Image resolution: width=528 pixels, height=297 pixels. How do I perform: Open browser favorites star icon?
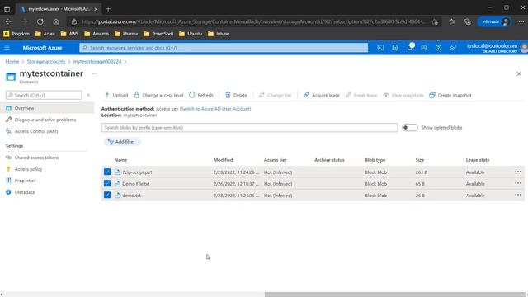tap(451, 21)
